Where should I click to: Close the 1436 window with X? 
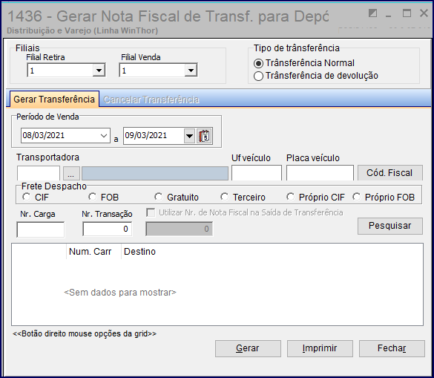tap(424, 13)
